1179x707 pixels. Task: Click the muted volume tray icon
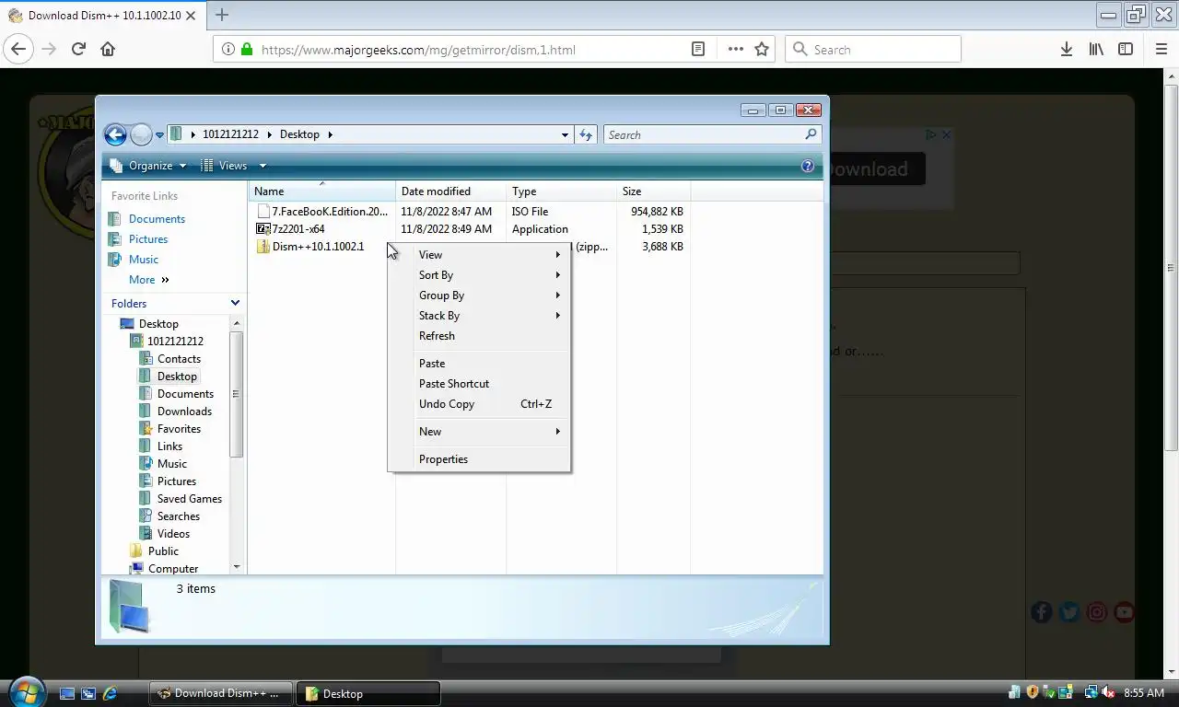click(1108, 692)
